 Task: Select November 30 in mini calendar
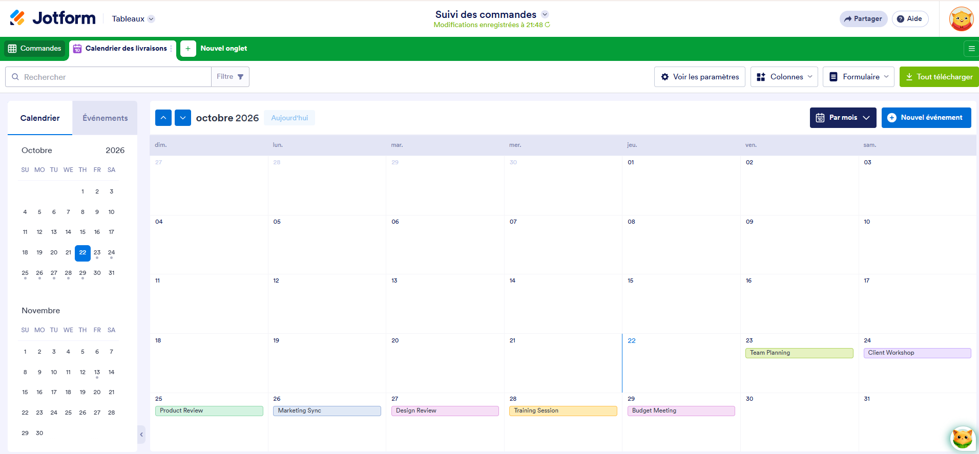39,434
